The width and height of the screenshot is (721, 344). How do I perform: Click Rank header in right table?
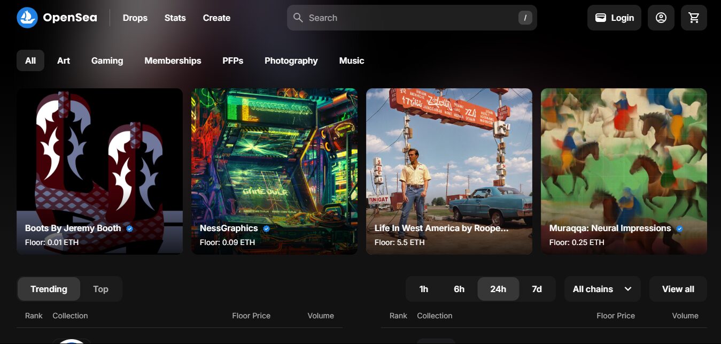tap(398, 316)
